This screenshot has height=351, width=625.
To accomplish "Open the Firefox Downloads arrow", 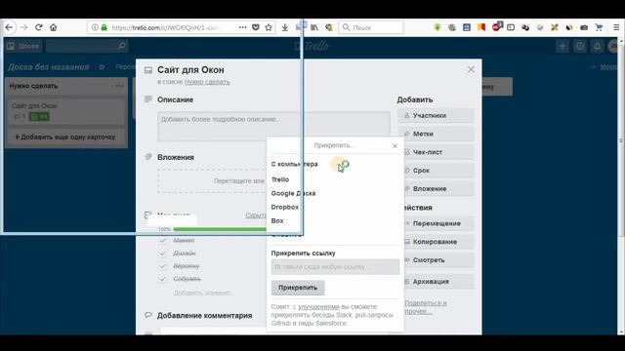I will click(285, 27).
